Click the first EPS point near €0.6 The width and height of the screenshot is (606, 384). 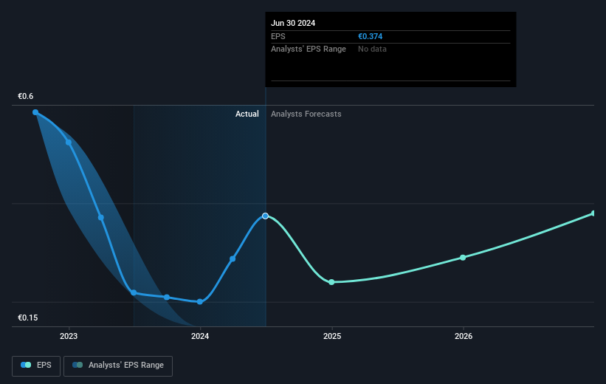tap(35, 112)
